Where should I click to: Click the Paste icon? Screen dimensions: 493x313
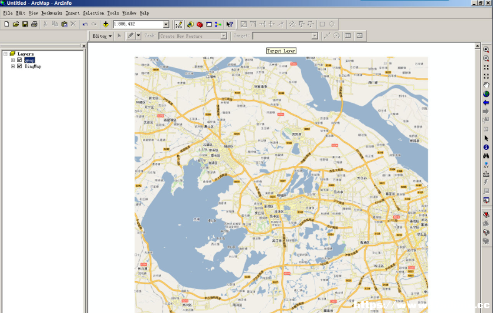[x=64, y=24]
